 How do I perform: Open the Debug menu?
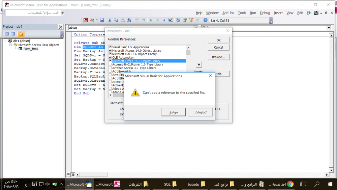tap(265, 13)
